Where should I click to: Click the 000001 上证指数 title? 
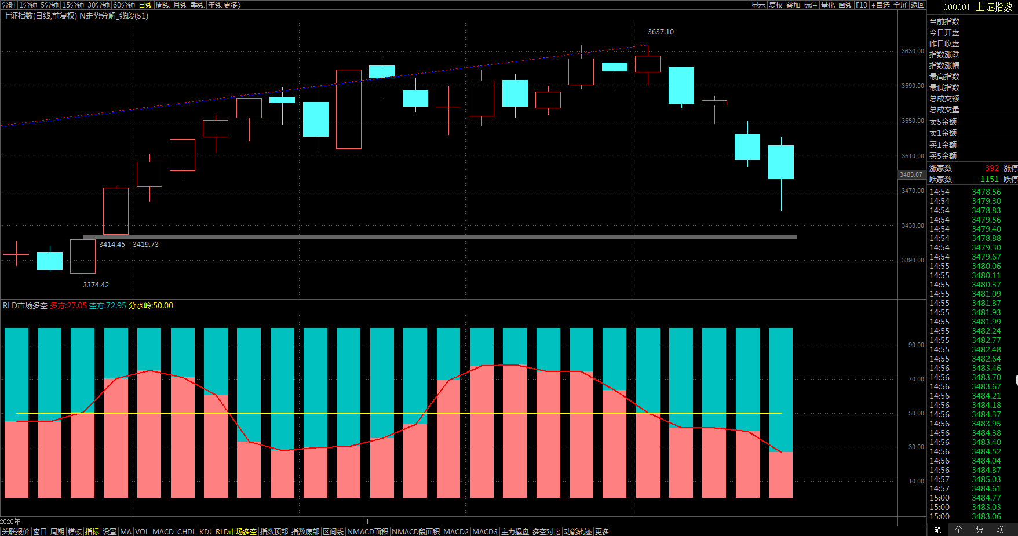978,7
